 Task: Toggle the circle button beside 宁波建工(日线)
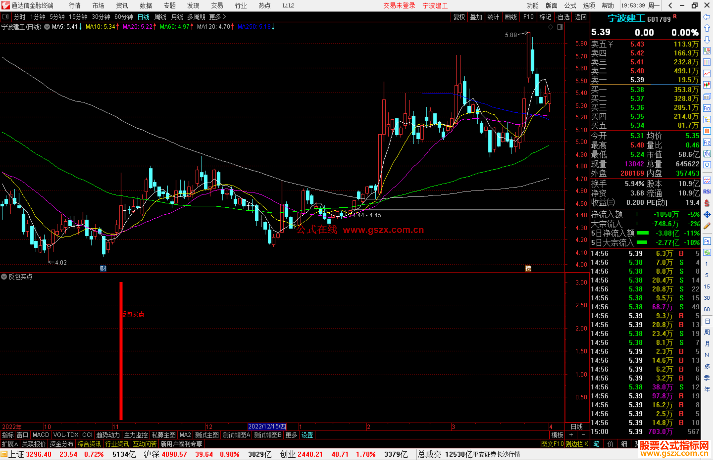point(47,27)
